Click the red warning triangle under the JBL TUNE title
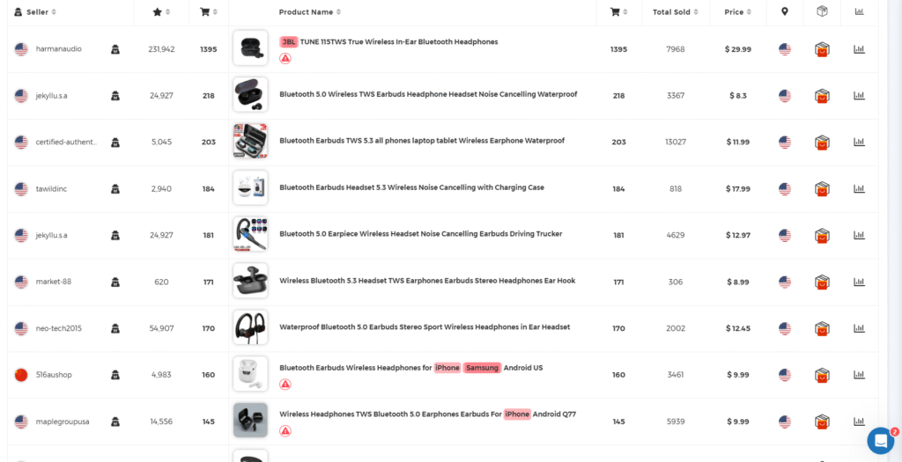The height and width of the screenshot is (462, 902). (285, 58)
